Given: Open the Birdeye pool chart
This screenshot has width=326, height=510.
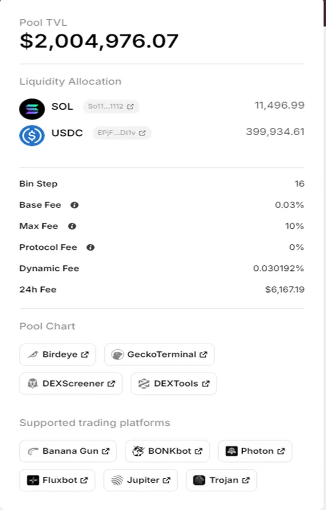Looking at the screenshot, I should [x=58, y=354].
